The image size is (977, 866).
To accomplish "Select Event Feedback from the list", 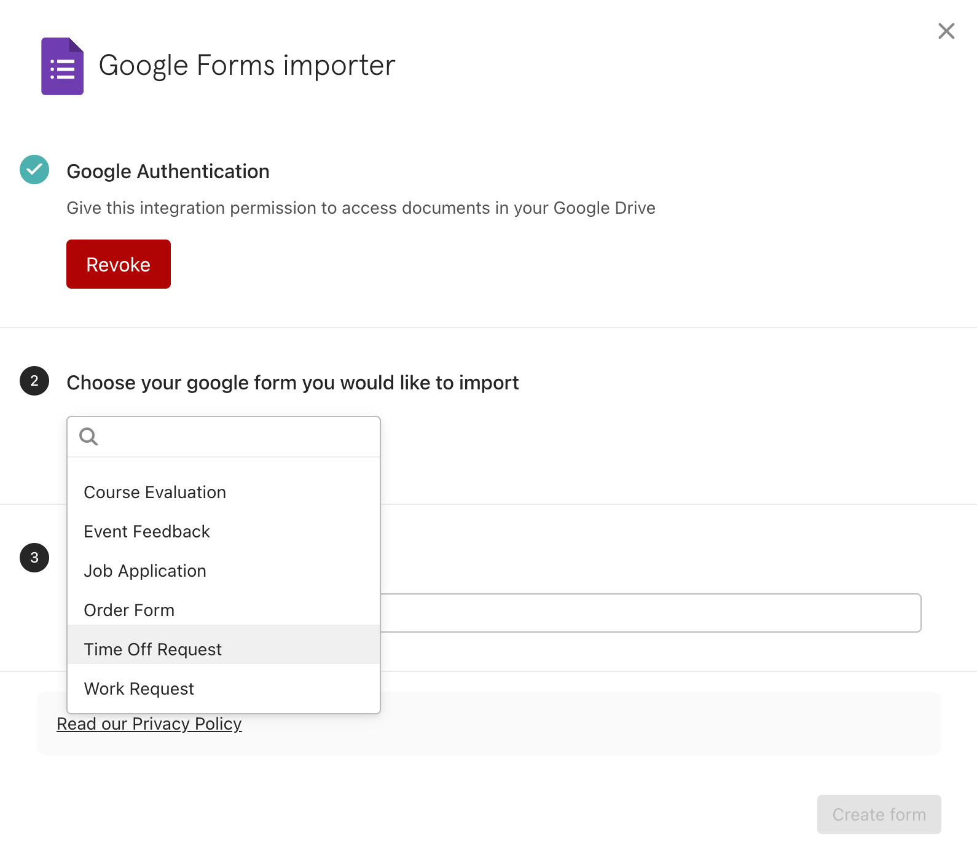I will point(224,531).
